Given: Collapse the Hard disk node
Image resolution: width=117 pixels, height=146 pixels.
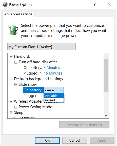Looking at the screenshot, I should pos(11,56).
